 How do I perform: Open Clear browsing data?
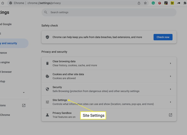coord(109,63)
